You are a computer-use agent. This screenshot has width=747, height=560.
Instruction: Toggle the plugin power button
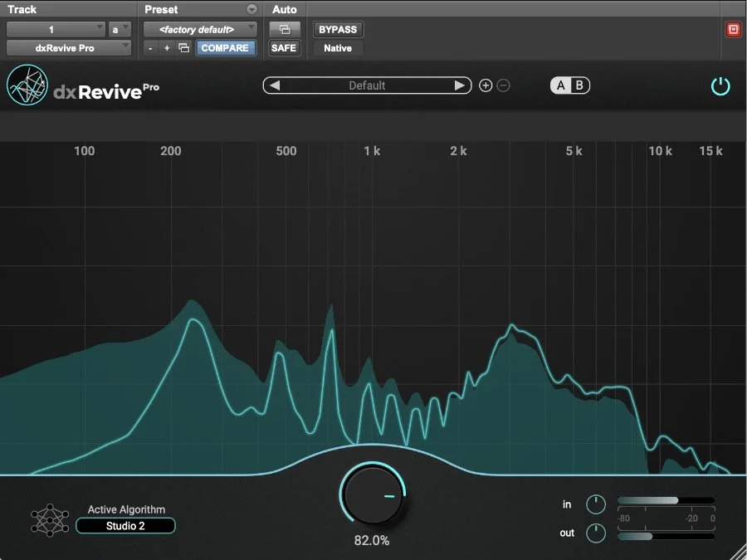point(720,86)
